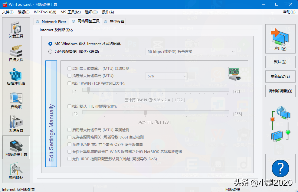298x192 pixels.
Task: Open the 启动项 startup manager
Action: click(x=16, y=100)
